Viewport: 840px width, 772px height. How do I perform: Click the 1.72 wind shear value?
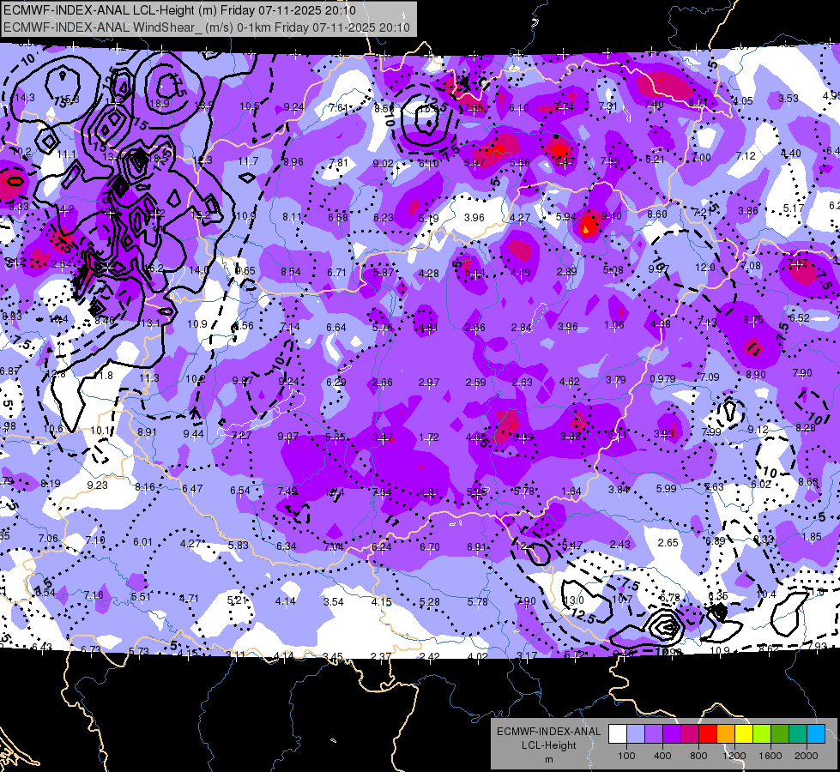[x=429, y=437]
